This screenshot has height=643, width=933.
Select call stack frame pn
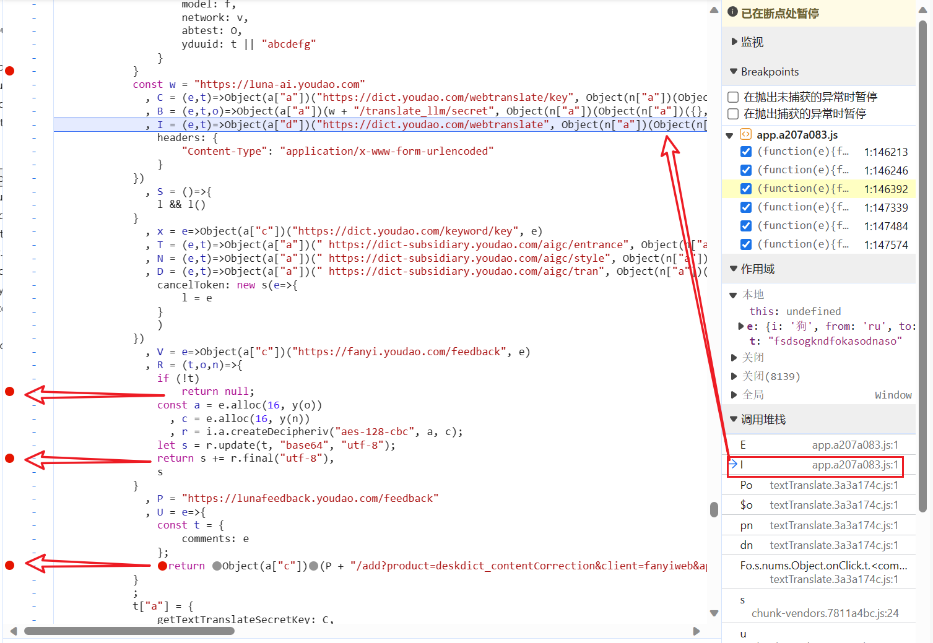pos(818,525)
